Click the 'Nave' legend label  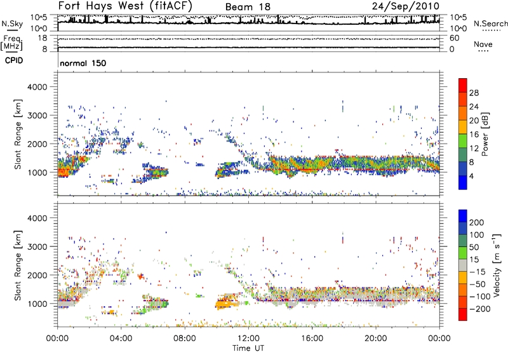(483, 44)
